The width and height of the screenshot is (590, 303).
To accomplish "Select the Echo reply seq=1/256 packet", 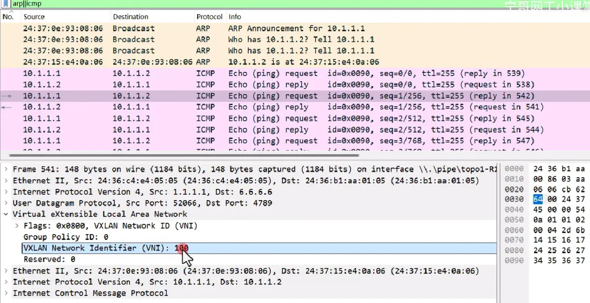I will (295, 107).
